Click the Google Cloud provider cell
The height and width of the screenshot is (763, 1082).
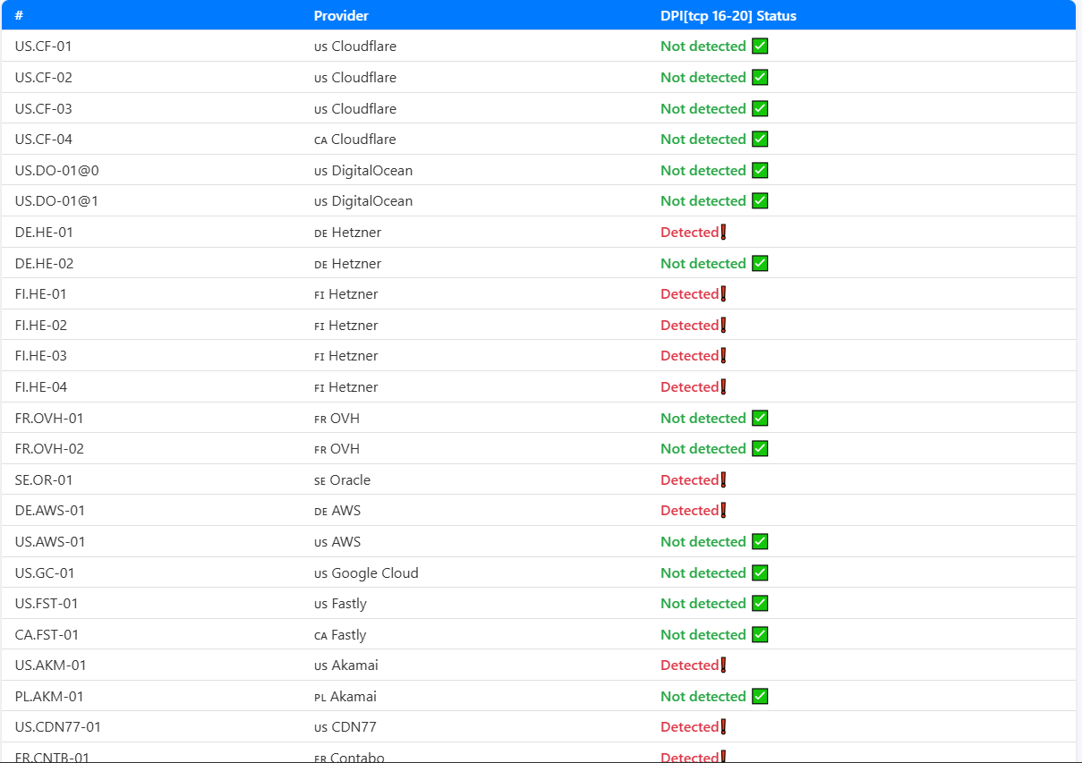pos(374,573)
